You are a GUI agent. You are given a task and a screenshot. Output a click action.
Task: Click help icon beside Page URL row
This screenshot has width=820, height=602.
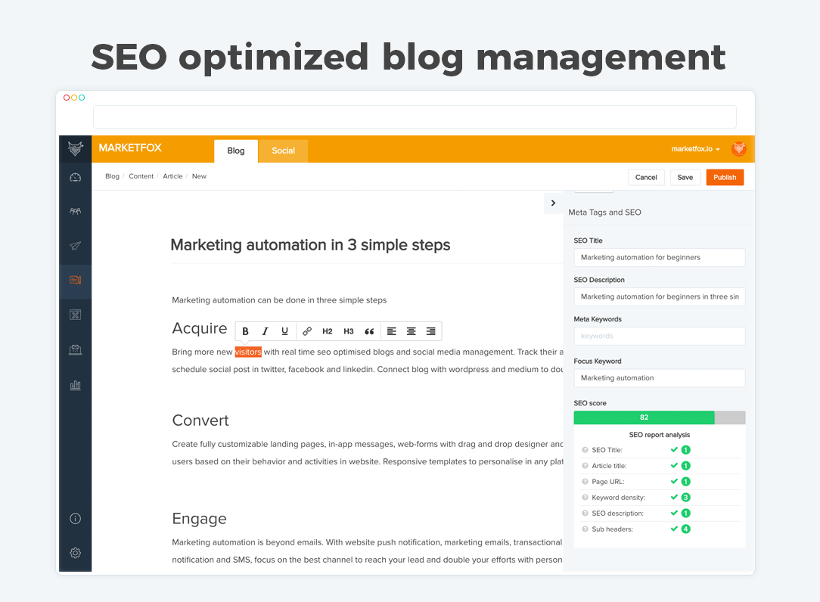[585, 481]
